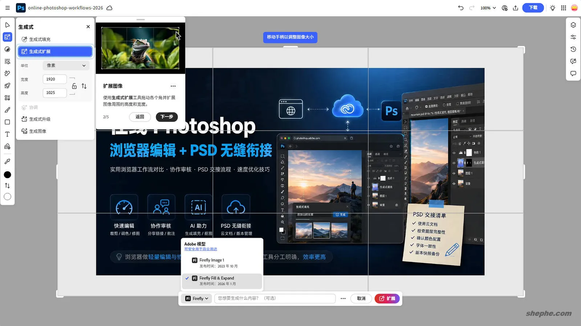Select the Move arrow tool
Image resolution: width=581 pixels, height=326 pixels.
(7, 25)
